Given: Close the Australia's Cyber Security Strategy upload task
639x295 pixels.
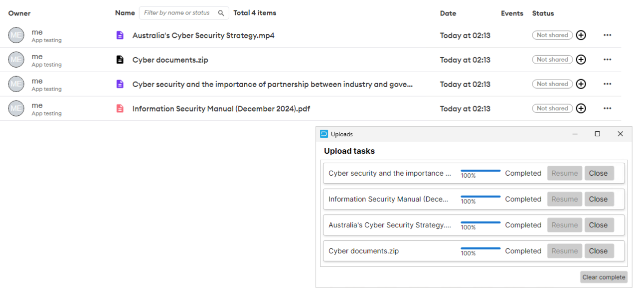Looking at the screenshot, I should [x=599, y=225].
